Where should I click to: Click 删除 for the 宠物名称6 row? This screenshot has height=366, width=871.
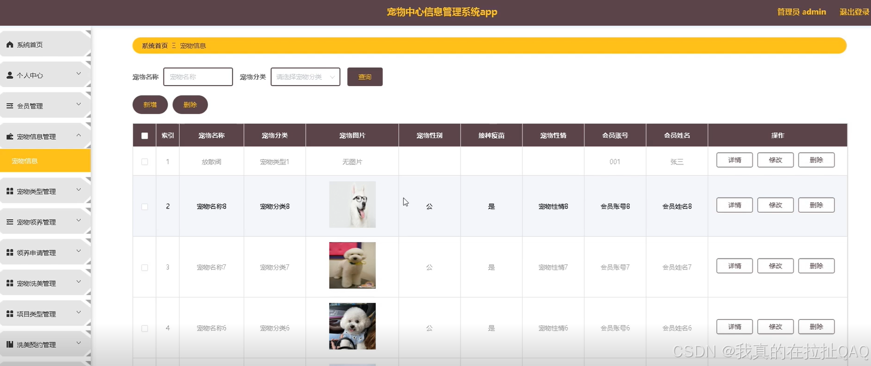[x=816, y=327]
